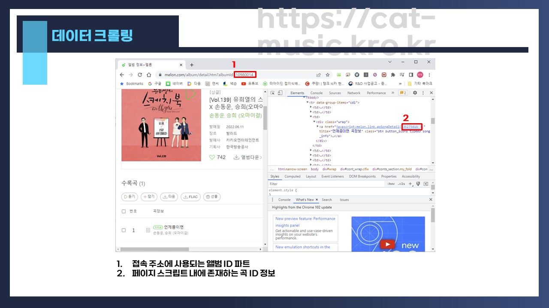
Task: Check the checkbox for track 1
Action: pyautogui.click(x=124, y=230)
